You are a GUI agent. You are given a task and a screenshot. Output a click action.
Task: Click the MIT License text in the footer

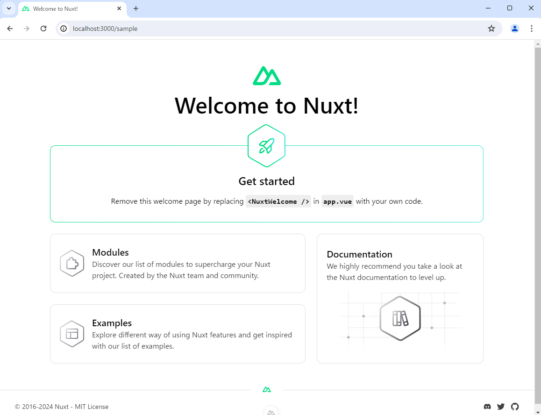tap(91, 407)
